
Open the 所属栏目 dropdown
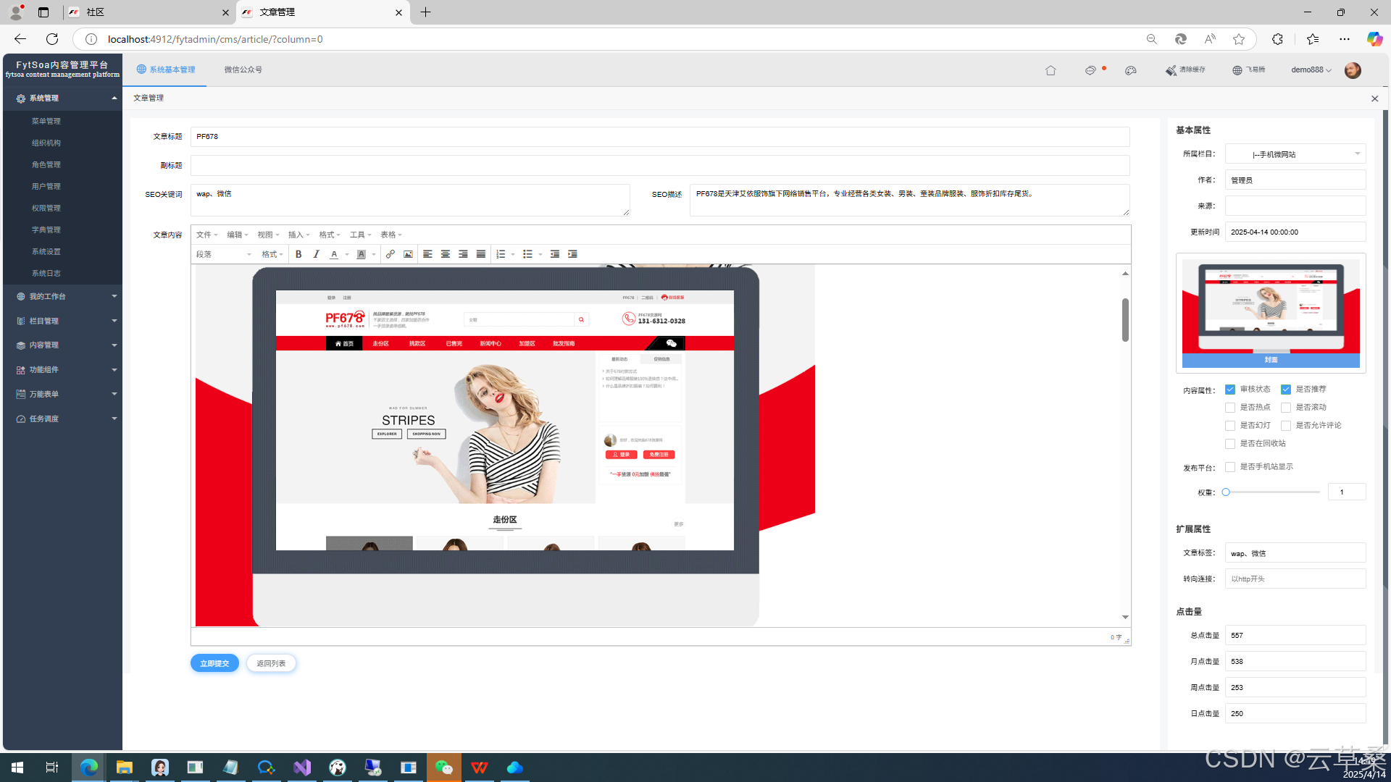pyautogui.click(x=1295, y=154)
